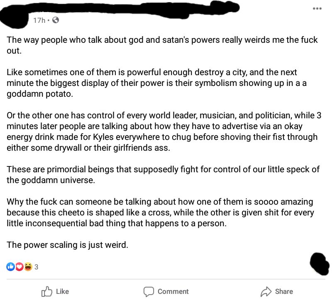The height and width of the screenshot is (303, 332).
Task: Click the line "The power scaling is just weird."
Action: [x=68, y=245]
